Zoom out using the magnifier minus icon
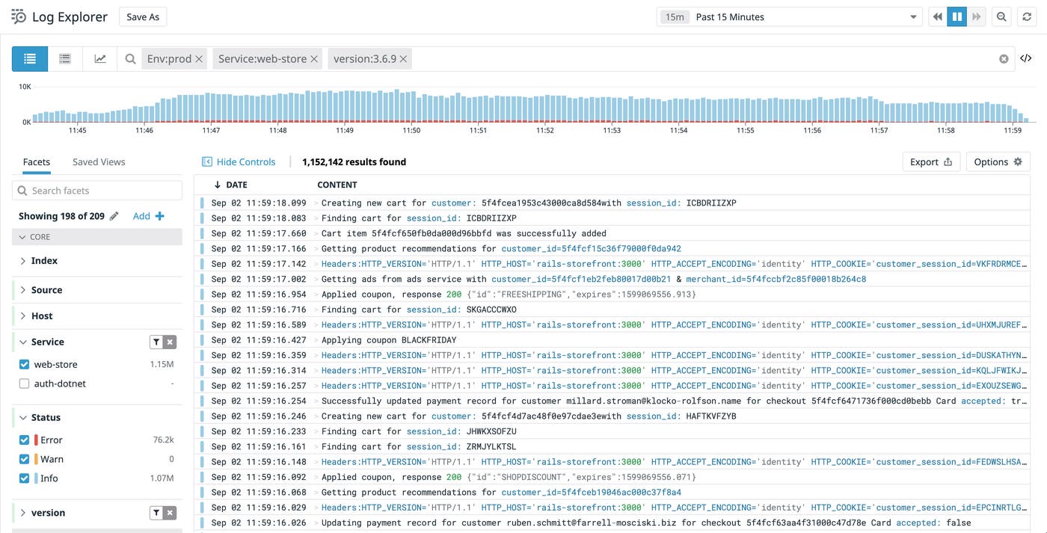Screen dimensions: 1047x533 click(1001, 16)
